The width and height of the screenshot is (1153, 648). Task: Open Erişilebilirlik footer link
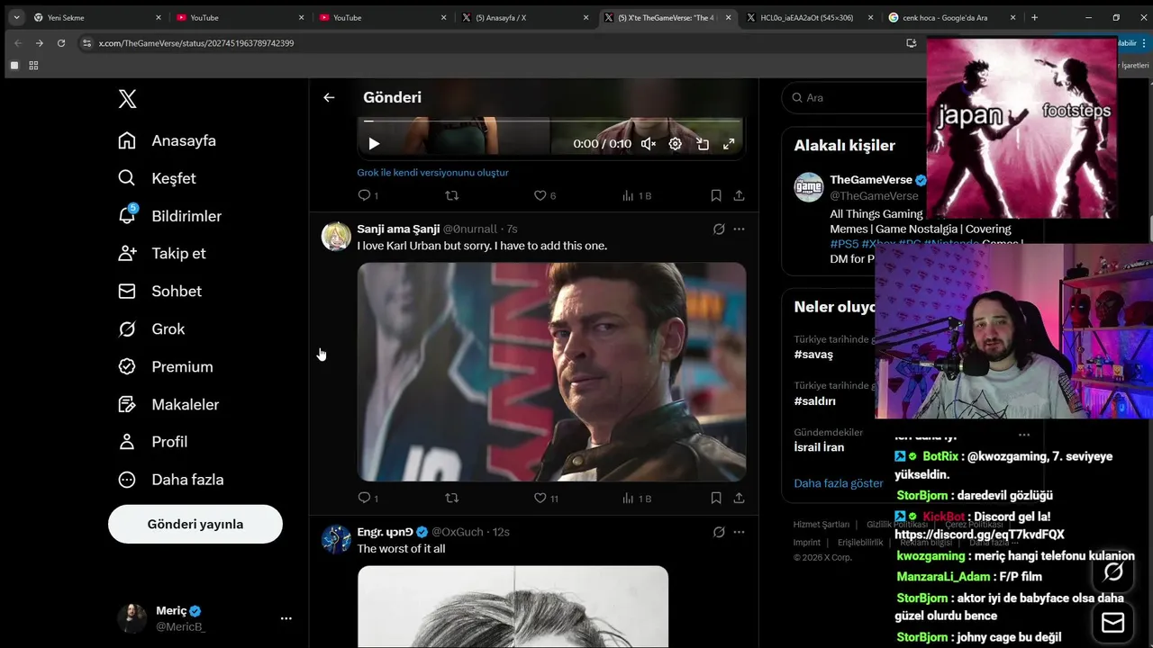tap(860, 543)
